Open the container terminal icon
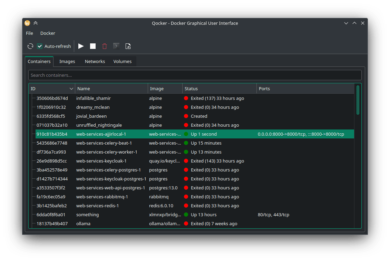The height and width of the screenshot is (261, 390). point(116,46)
